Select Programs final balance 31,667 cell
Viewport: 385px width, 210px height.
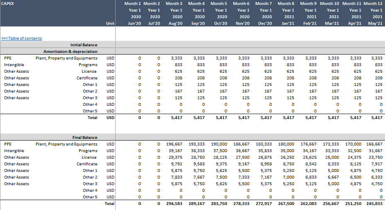point(375,151)
